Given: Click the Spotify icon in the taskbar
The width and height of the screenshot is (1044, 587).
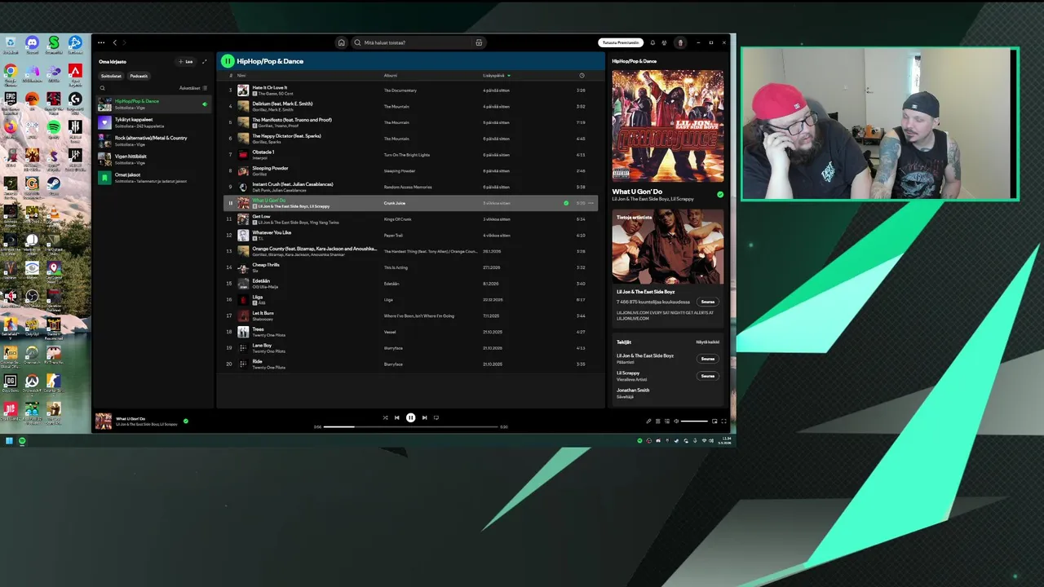Looking at the screenshot, I should pos(22,441).
